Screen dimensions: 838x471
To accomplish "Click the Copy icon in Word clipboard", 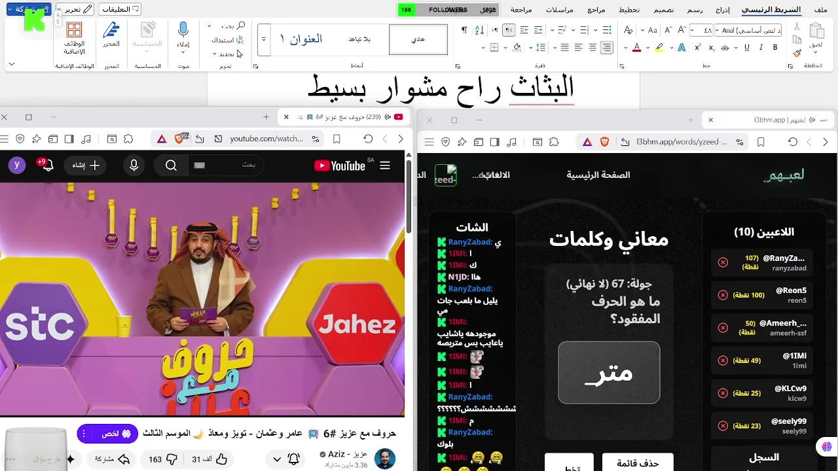I will tap(797, 40).
